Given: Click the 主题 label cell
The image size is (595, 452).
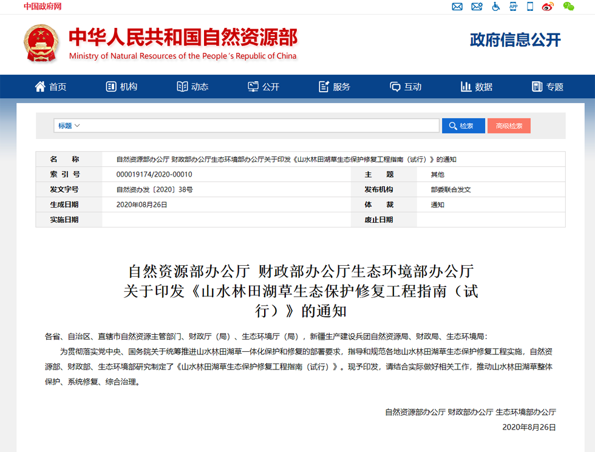Looking at the screenshot, I should point(384,175).
